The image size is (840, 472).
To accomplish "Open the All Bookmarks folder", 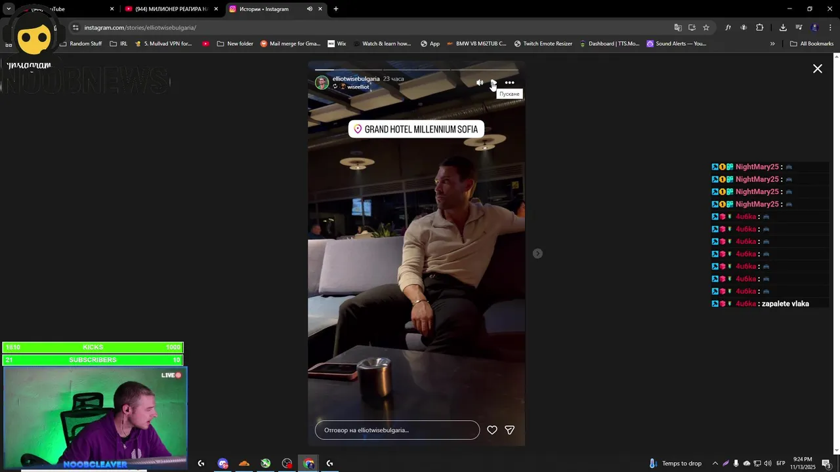I will pos(812,44).
